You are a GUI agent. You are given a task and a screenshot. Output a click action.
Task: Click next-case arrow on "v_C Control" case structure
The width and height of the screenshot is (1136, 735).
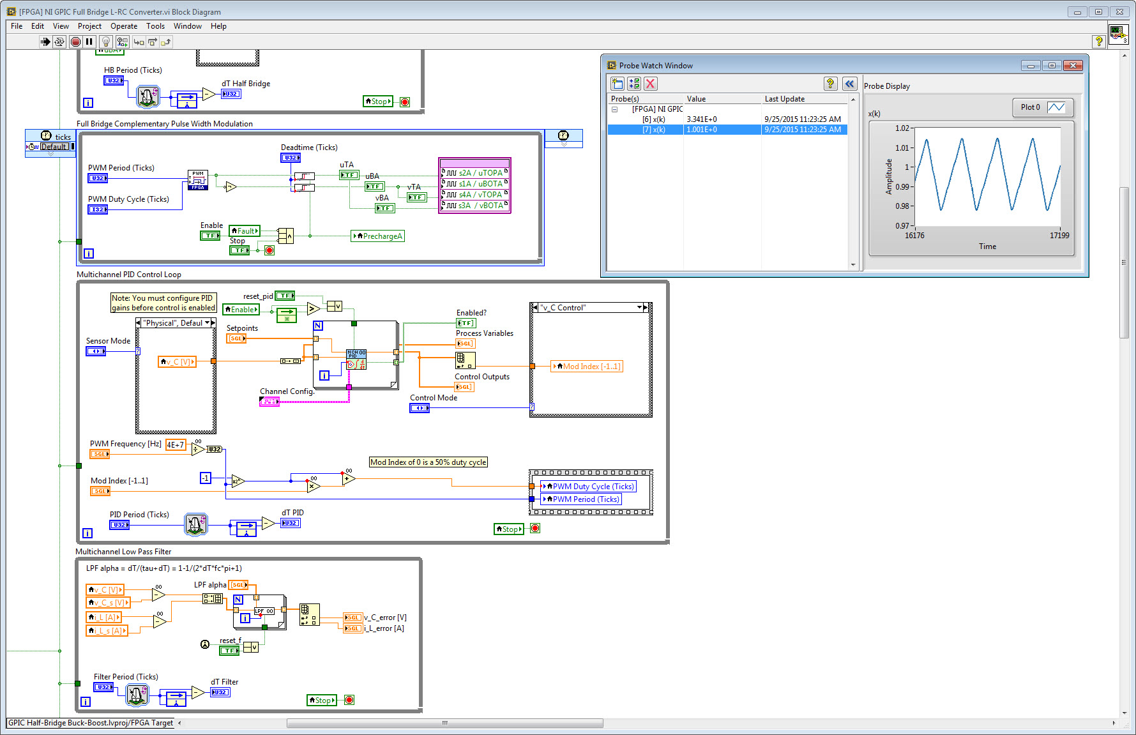[x=646, y=308]
